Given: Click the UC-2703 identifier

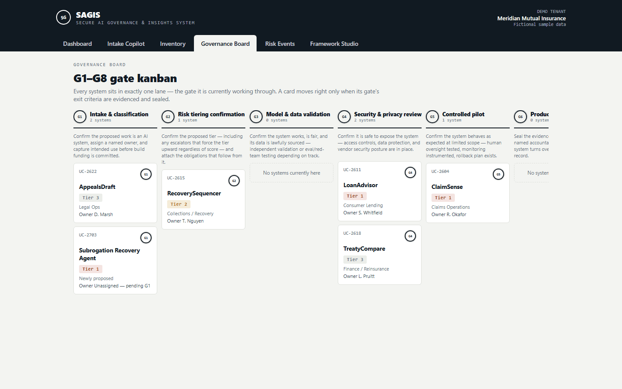Looking at the screenshot, I should [88, 235].
